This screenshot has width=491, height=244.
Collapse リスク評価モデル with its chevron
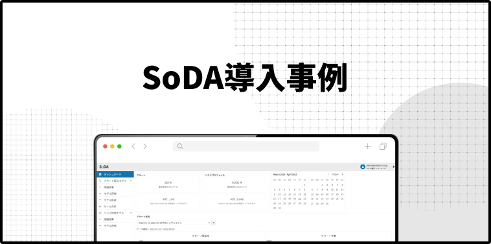click(x=131, y=213)
